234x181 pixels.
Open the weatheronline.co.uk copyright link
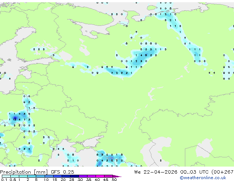203,178
